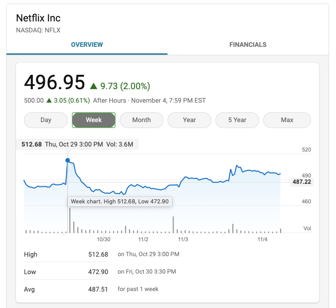
Task: Click the Netflix Inc heading
Action: pyautogui.click(x=38, y=18)
